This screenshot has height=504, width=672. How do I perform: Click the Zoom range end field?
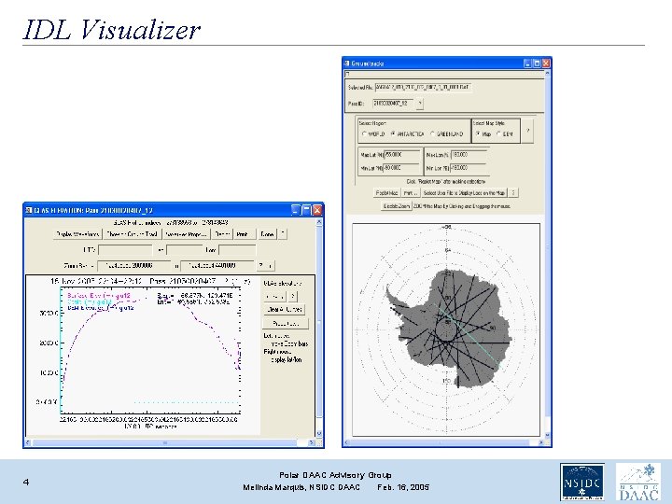coord(217,266)
